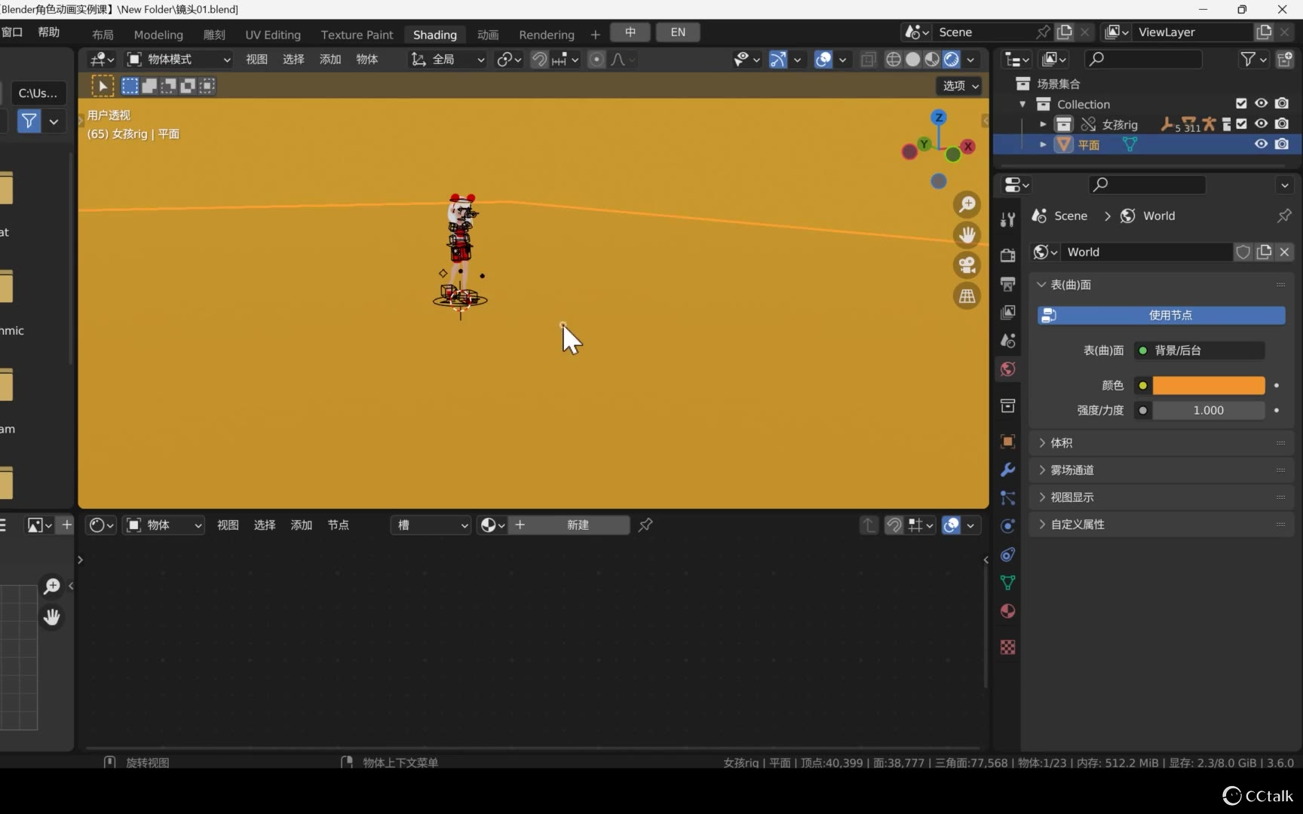1303x814 pixels.
Task: Open the Particles properties tab
Action: coord(1007,498)
